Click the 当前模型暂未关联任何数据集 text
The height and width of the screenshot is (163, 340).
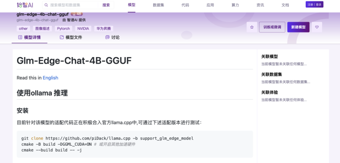click(285, 82)
